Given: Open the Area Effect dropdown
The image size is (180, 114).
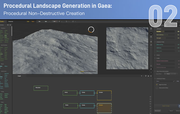Looking at the screenshot, I should click(x=170, y=74).
